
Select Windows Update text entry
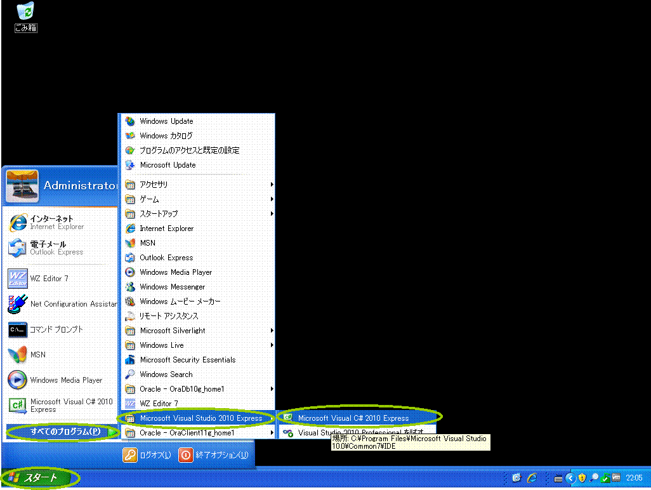[x=166, y=121]
